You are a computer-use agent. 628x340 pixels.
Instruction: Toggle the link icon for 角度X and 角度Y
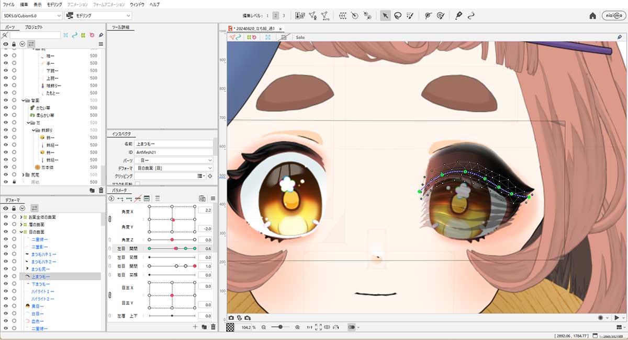coord(110,219)
